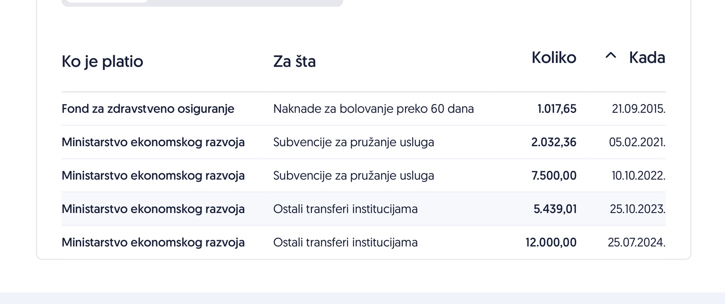Click the date 25.10.2023.
The height and width of the screenshot is (304, 725).
point(638,209)
